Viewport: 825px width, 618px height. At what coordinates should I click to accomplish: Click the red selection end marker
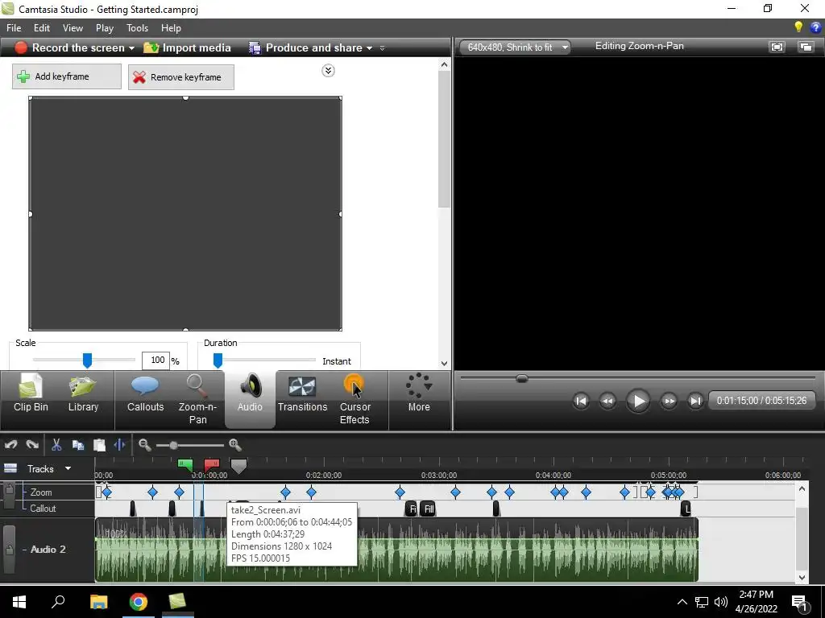[212, 465]
